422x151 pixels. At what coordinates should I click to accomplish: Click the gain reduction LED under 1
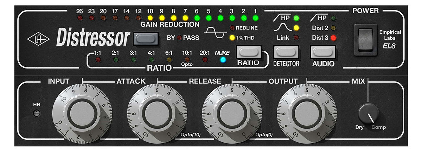256,17
